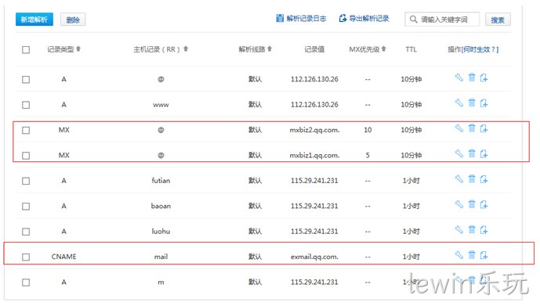Image resolution: width=540 pixels, height=306 pixels.
Task: Focus the 请输入关键字词 search field
Action: click(x=442, y=20)
